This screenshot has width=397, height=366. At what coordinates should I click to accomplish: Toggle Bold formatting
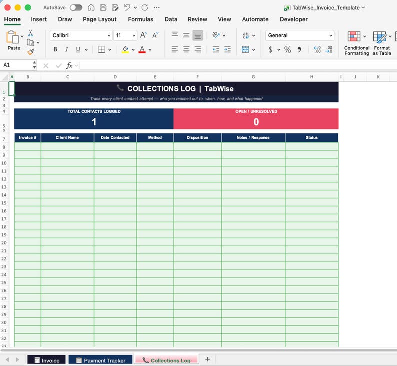point(55,49)
